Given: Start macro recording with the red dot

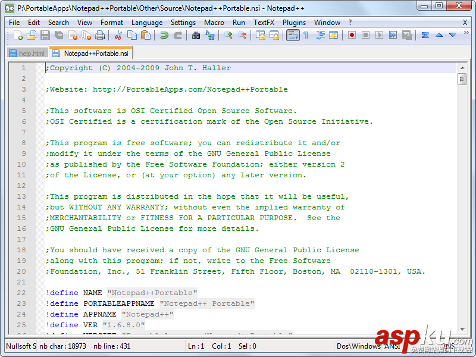Looking at the screenshot, I should coord(352,35).
